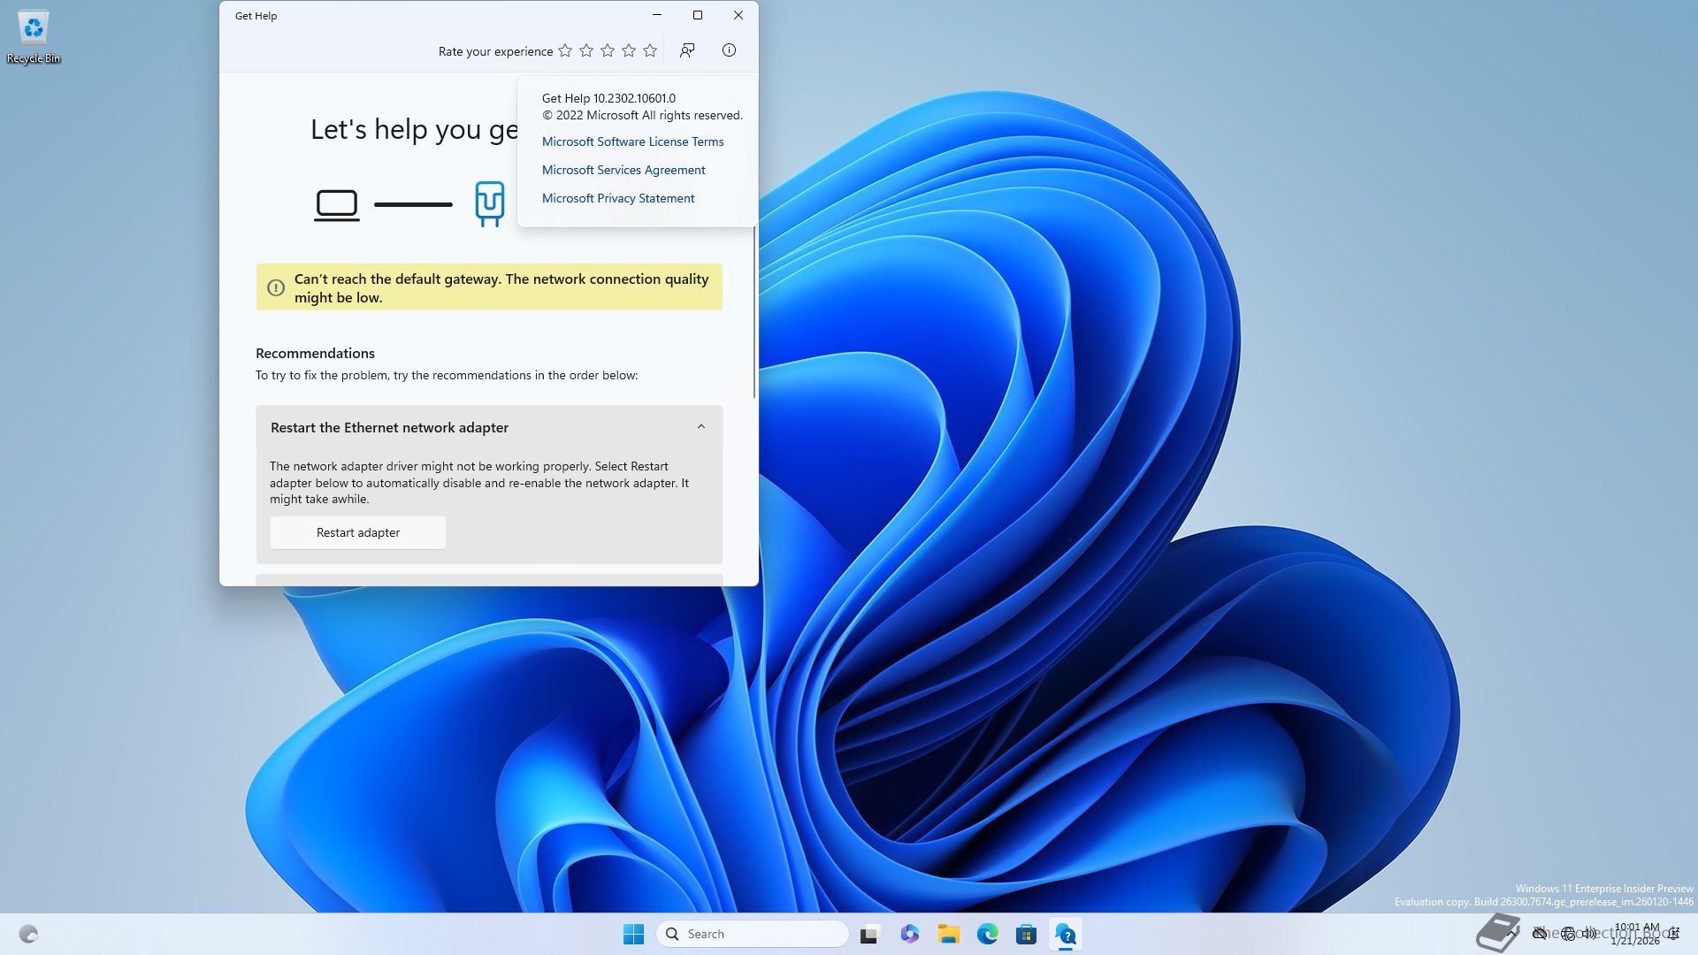The height and width of the screenshot is (955, 1698).
Task: Open Microsoft Services Agreement link
Action: click(x=623, y=170)
